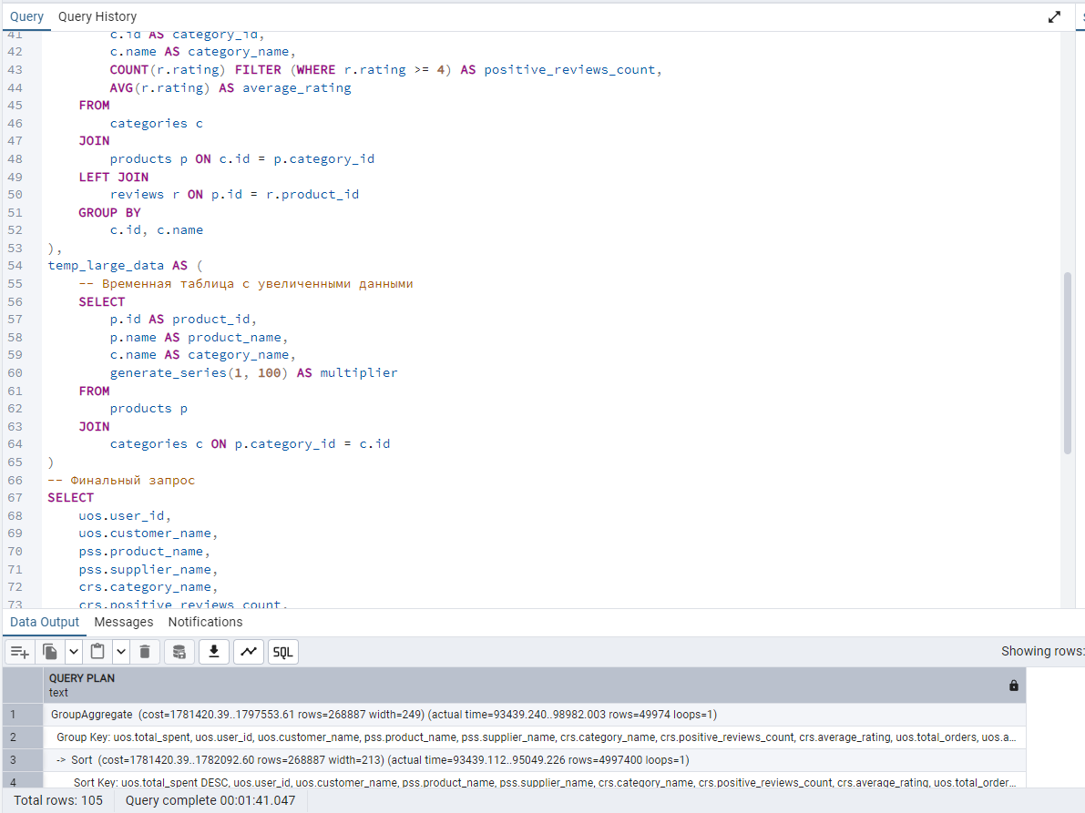
Task: Open the Notifications tab
Action: (x=205, y=622)
